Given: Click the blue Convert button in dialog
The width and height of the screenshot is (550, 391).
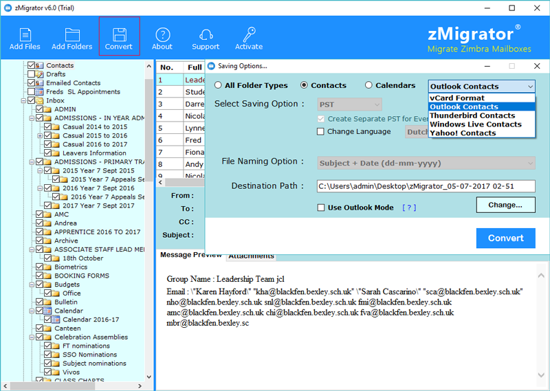Looking at the screenshot, I should (x=505, y=238).
